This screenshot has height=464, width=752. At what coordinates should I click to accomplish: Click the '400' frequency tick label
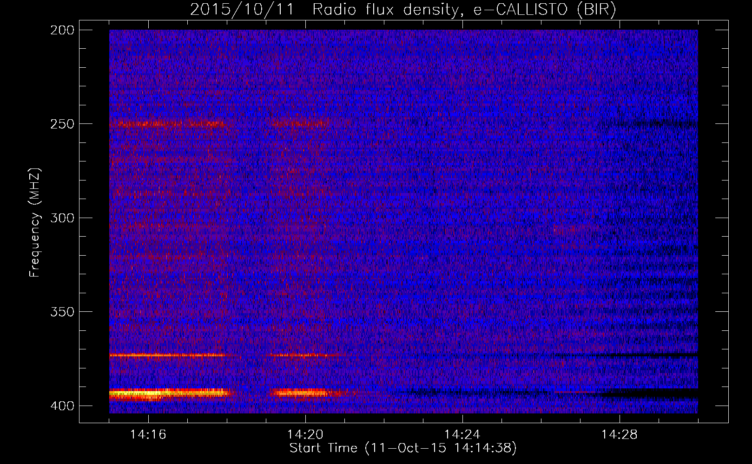(62, 406)
